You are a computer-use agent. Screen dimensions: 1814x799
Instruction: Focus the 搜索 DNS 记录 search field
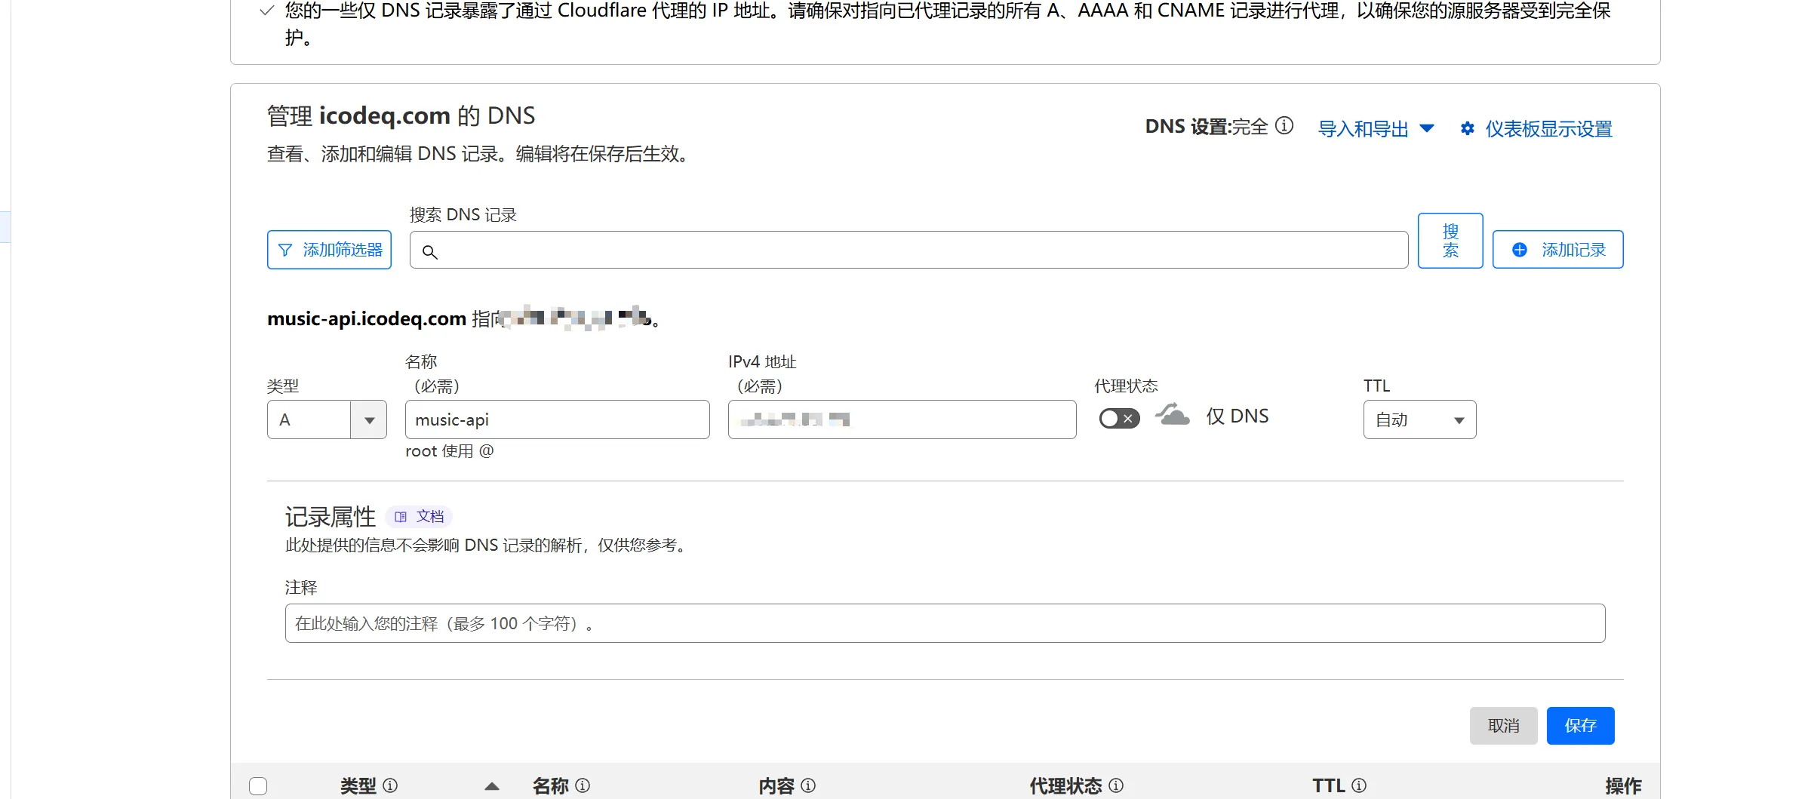click(909, 250)
